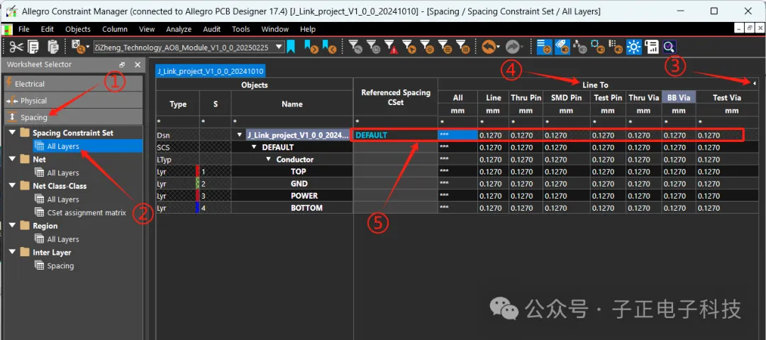Click the Copy icon in toolbar
The width and height of the screenshot is (766, 340).
(x=33, y=47)
